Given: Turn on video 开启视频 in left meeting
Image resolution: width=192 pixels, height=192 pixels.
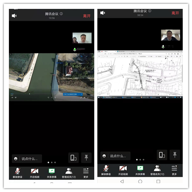Looking at the screenshot, I should point(34,173).
